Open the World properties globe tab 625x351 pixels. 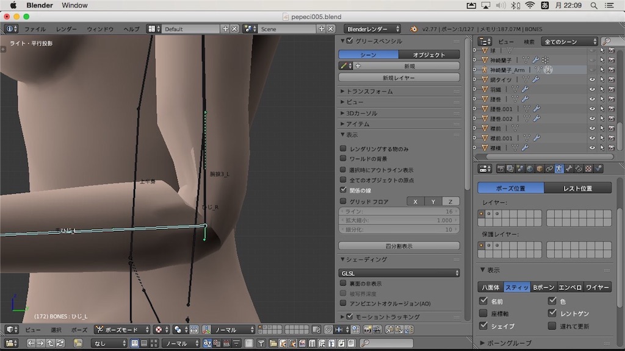point(530,169)
